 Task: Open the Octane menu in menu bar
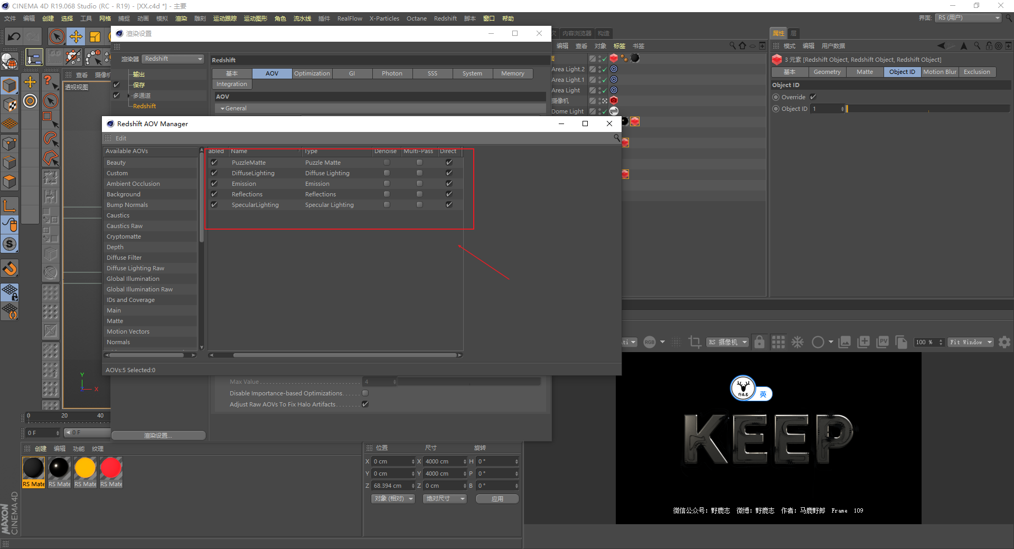417,18
